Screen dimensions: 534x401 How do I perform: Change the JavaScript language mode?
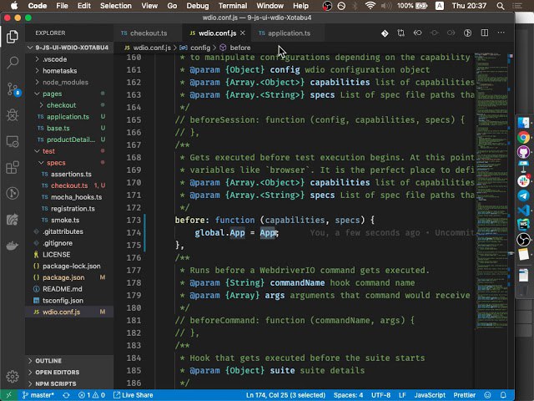coord(431,394)
